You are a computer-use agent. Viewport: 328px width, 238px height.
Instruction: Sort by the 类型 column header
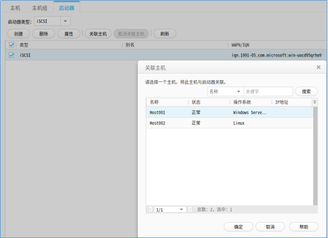pyautogui.click(x=24, y=45)
